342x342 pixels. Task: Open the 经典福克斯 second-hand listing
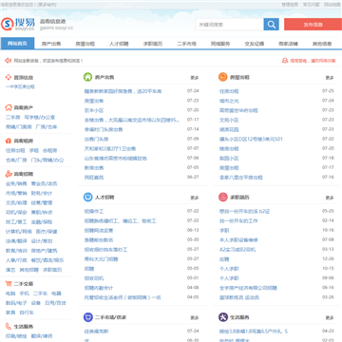(96, 332)
